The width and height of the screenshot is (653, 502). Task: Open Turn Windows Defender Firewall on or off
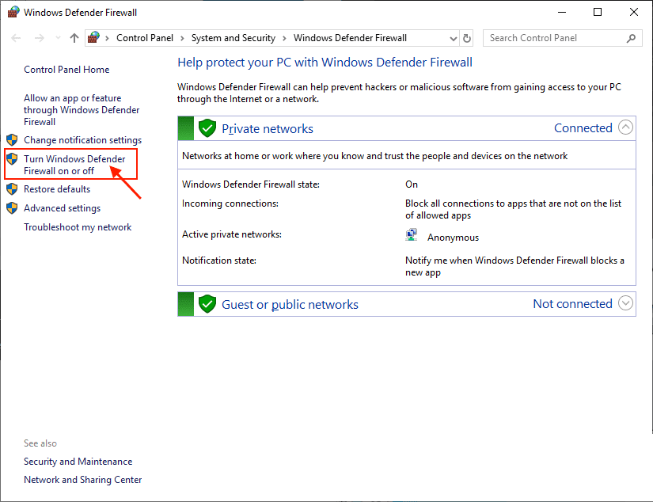pos(74,165)
